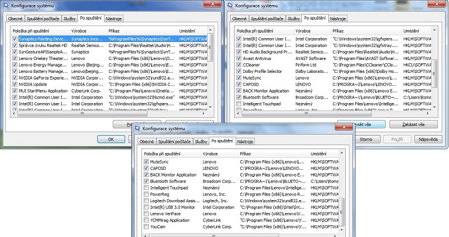Select the Piriform Ltd manufacturer cell
Screen dimensions: 449x237
click(306, 65)
